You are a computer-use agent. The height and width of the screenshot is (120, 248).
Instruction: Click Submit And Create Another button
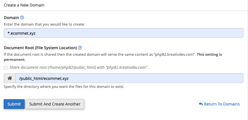click(55, 104)
